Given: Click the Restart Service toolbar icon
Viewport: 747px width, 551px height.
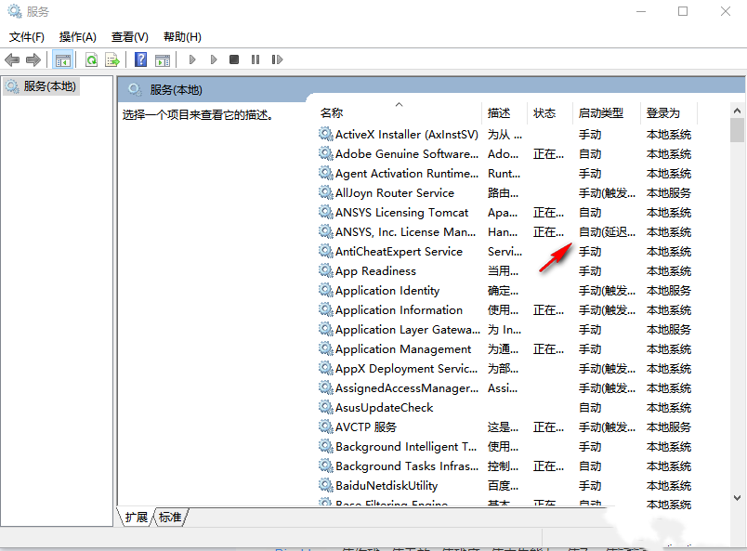Looking at the screenshot, I should (x=277, y=59).
